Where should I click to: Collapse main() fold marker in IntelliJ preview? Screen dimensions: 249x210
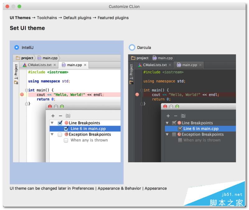pos(27,90)
